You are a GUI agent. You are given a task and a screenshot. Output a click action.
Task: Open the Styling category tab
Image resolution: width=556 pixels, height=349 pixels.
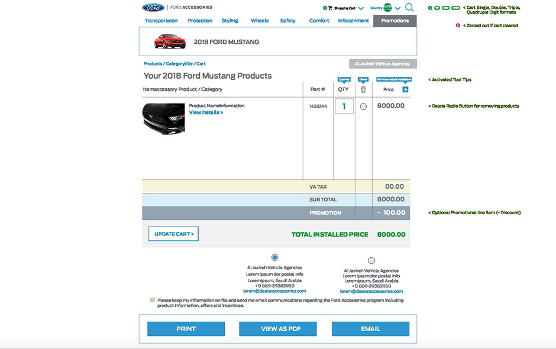click(x=229, y=21)
